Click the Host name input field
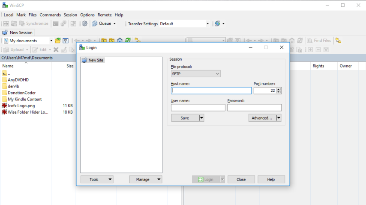The image size is (366, 205). (x=211, y=91)
